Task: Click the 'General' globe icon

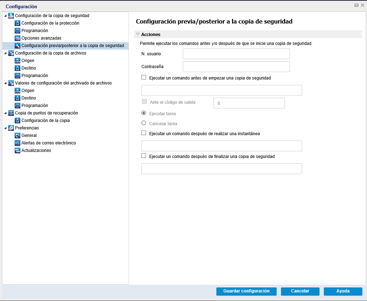Action: tap(17, 136)
